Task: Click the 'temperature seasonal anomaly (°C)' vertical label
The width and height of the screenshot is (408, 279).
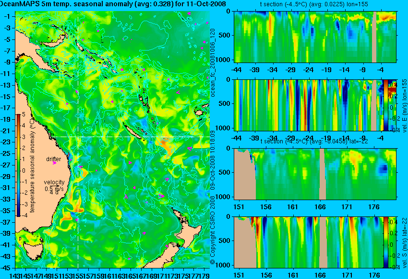Action: pos(32,165)
